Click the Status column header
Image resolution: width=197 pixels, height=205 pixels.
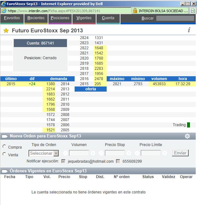point(148,177)
